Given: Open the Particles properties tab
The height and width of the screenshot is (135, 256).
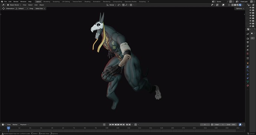Looking at the screenshot, I should point(248,71).
